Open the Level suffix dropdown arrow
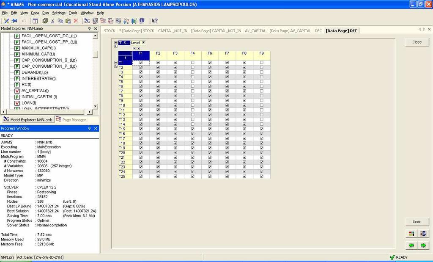The image size is (433, 262). 144,43
